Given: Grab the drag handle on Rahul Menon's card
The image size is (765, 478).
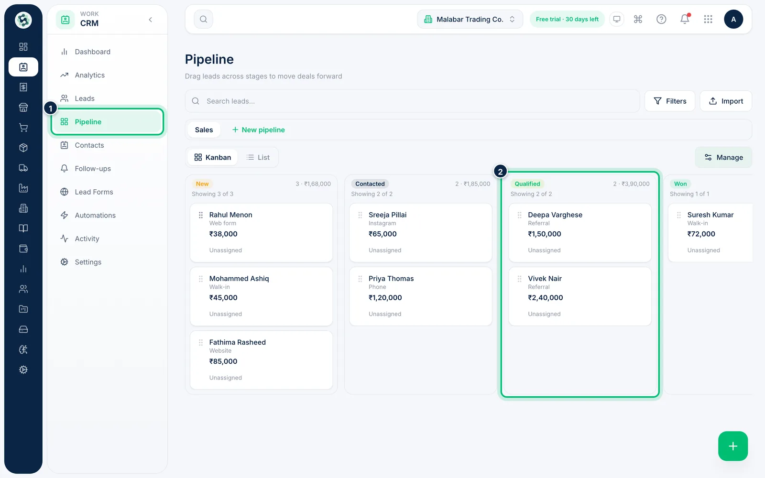Looking at the screenshot, I should [x=201, y=215].
